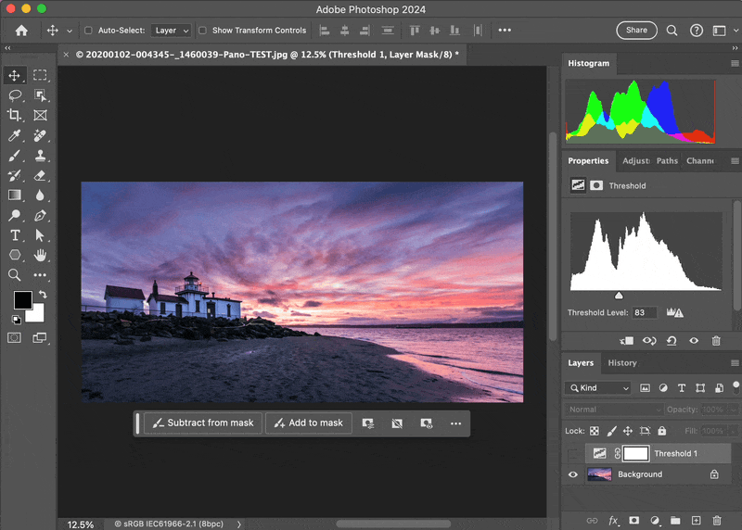742x530 pixels.
Task: Swap foreground and background colors
Action: click(43, 294)
